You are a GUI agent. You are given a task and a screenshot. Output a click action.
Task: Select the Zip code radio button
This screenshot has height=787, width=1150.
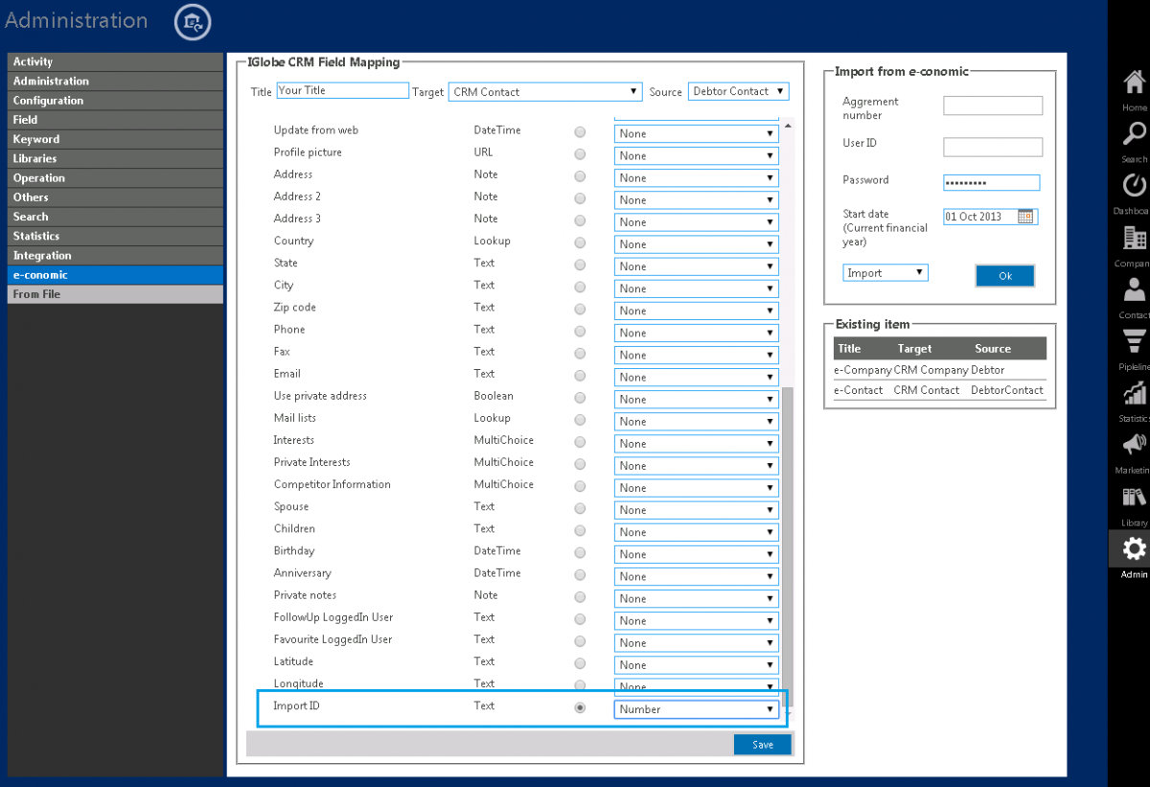(x=580, y=309)
